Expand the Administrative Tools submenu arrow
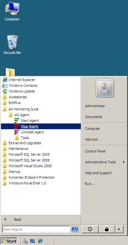 coord(124,162)
